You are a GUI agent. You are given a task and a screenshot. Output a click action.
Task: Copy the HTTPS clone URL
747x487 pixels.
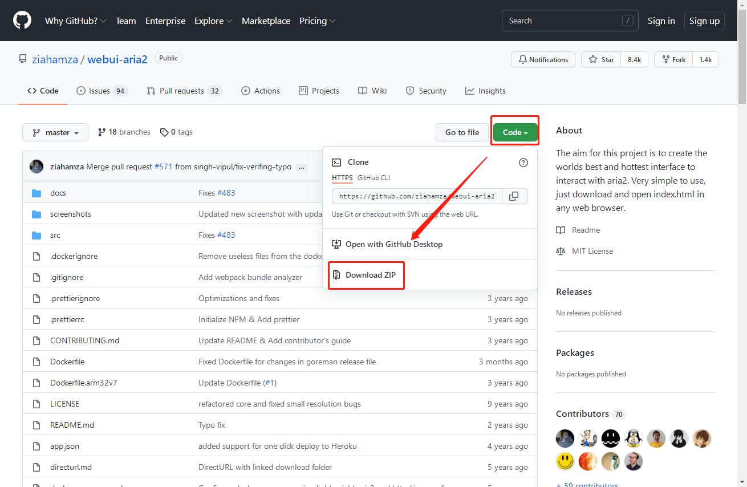pos(514,196)
